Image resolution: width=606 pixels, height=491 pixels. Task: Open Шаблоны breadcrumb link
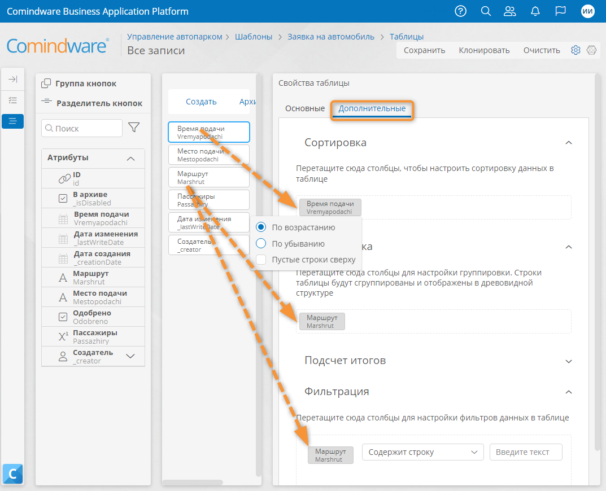click(x=254, y=37)
